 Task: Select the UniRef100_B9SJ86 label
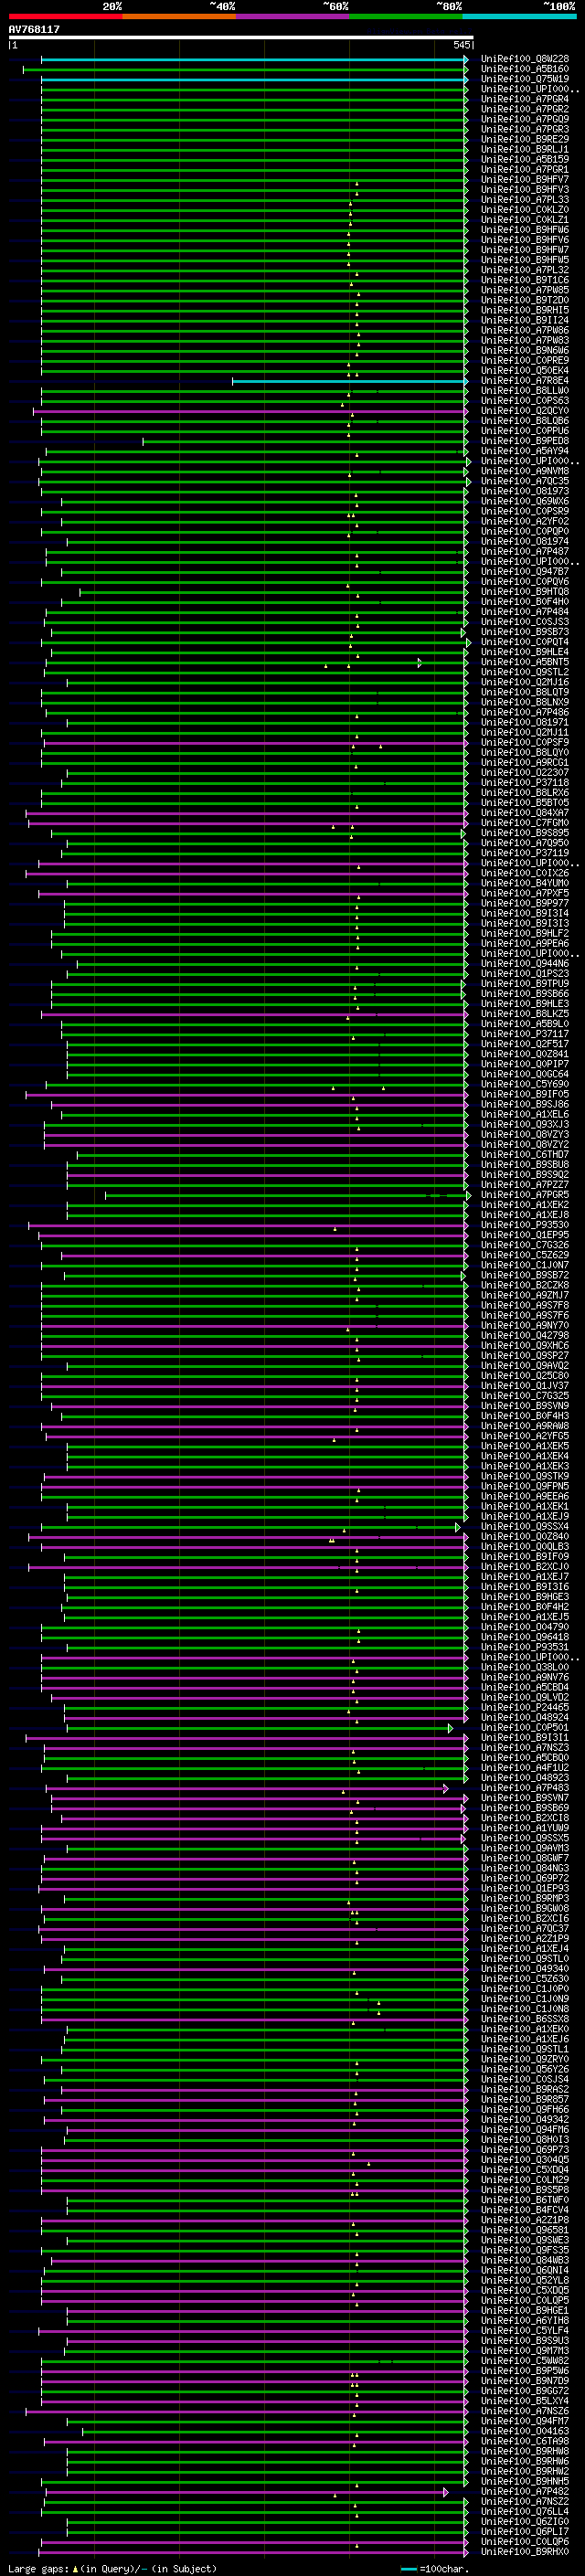point(525,1104)
